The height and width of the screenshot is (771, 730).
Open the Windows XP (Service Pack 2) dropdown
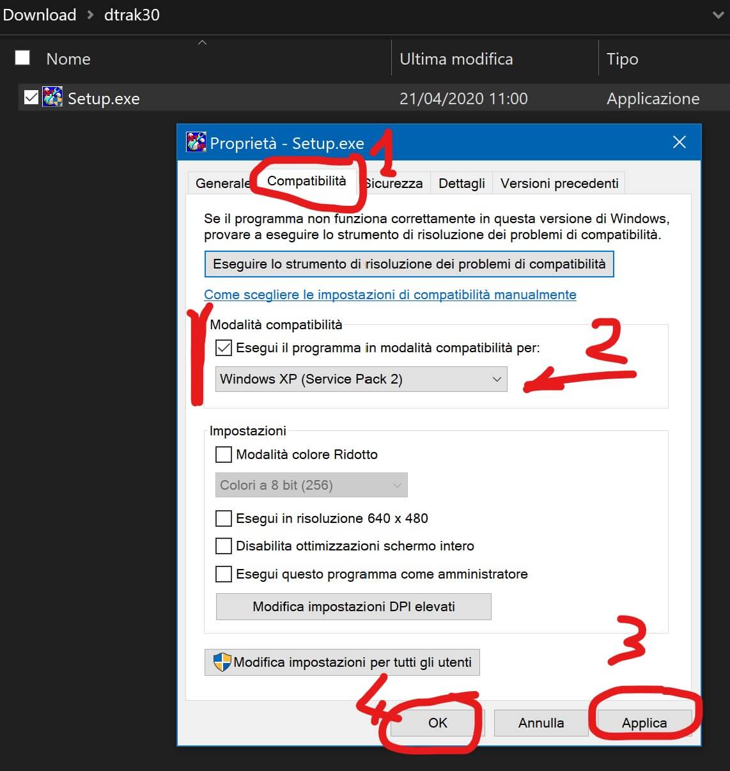point(361,379)
